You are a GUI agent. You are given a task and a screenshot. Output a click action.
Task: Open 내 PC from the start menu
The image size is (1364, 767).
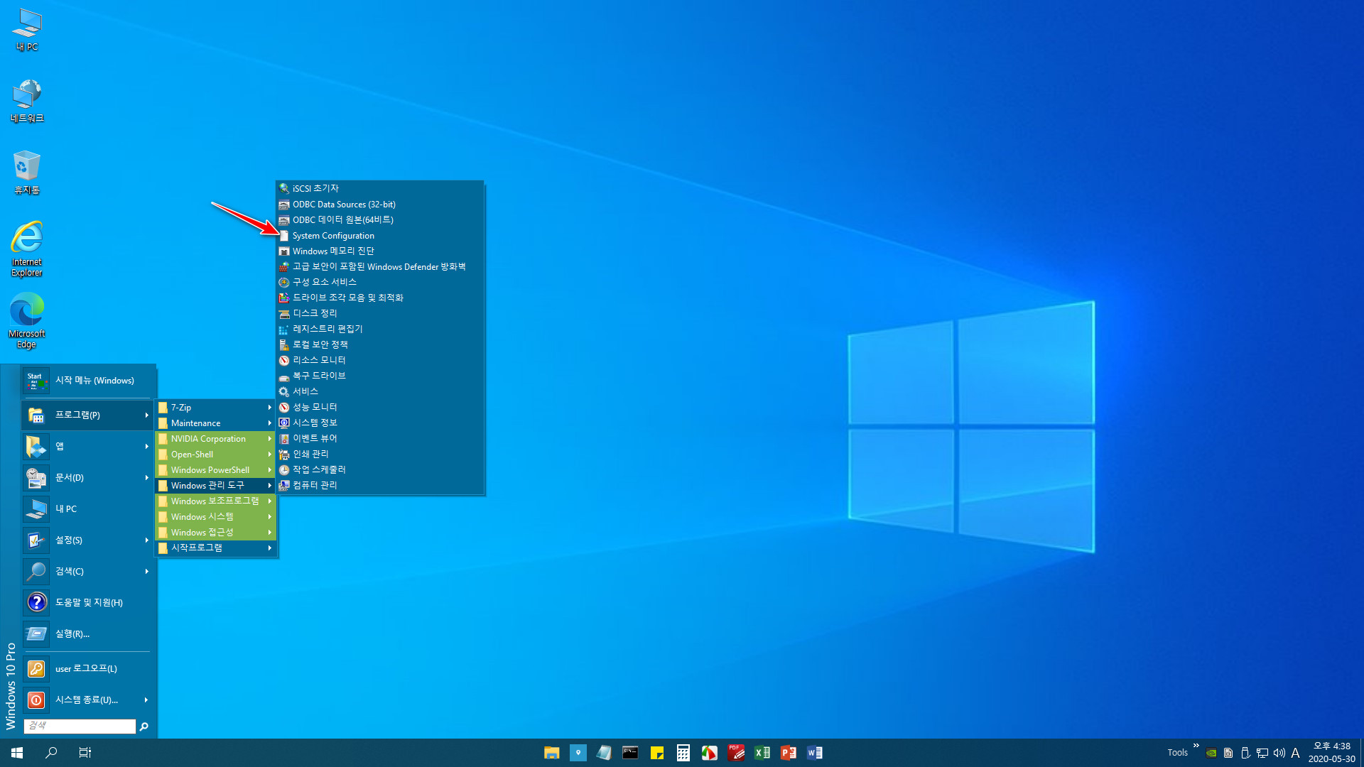tap(87, 508)
